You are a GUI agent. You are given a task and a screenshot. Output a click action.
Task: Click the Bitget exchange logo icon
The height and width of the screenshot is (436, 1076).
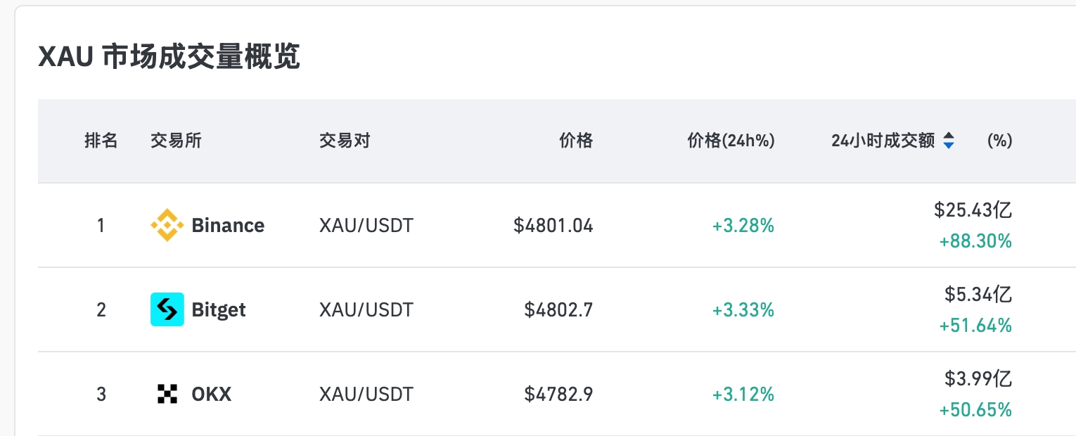(167, 309)
